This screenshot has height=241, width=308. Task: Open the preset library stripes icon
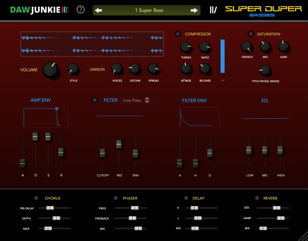pos(213,10)
